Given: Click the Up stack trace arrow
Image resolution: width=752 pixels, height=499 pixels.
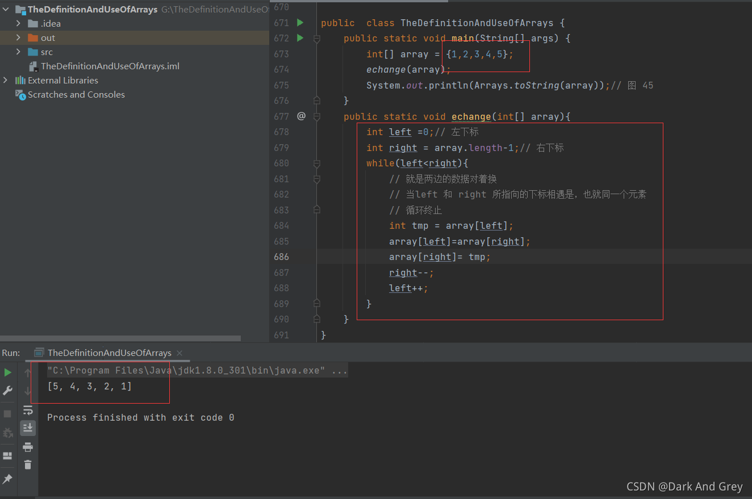Looking at the screenshot, I should click(x=28, y=373).
